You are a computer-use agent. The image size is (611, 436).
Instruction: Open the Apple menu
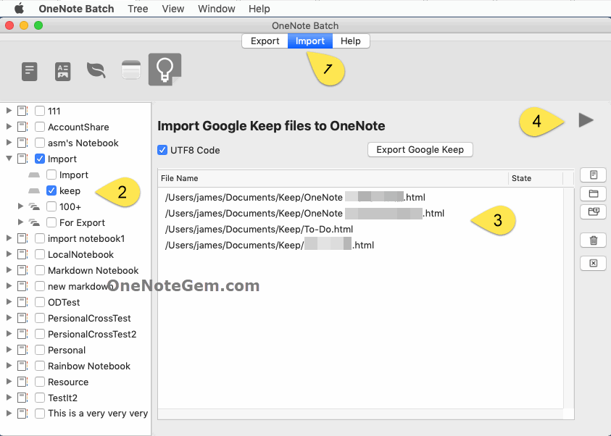click(x=19, y=9)
